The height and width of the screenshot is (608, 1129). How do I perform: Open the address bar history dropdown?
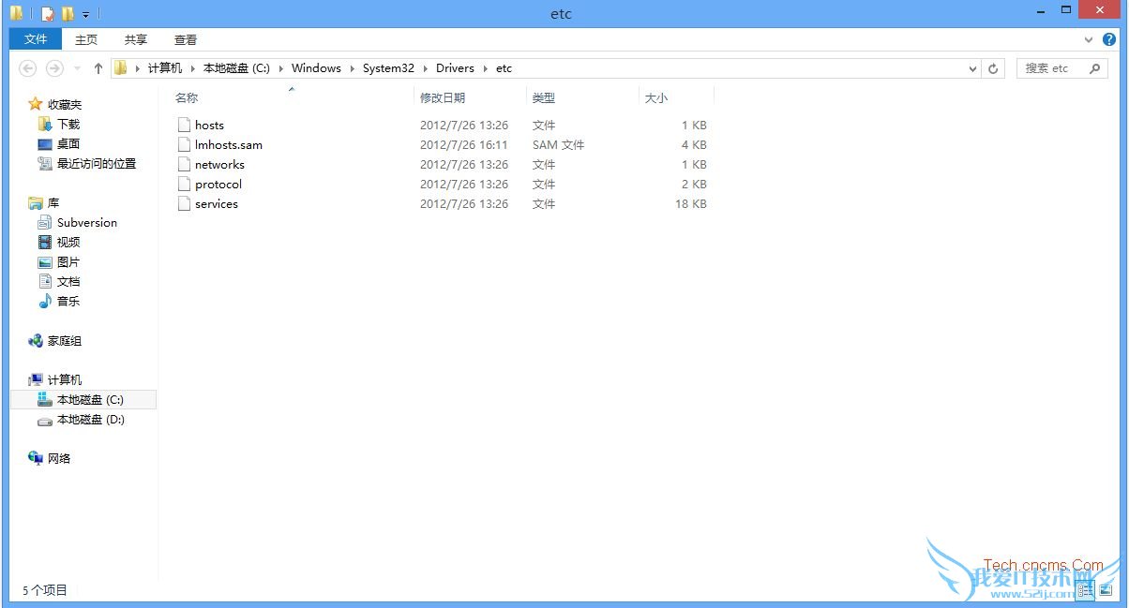coord(973,68)
